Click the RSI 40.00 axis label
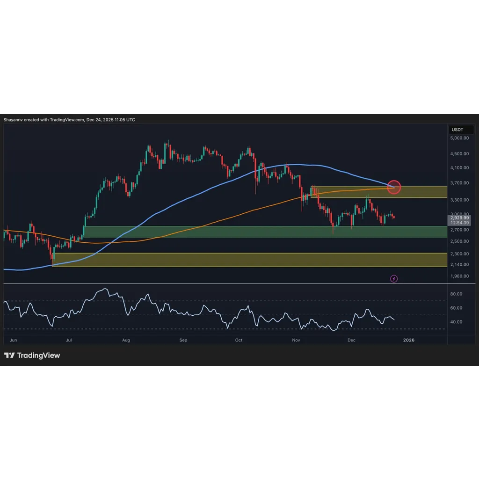This screenshot has width=479, height=479. [456, 322]
